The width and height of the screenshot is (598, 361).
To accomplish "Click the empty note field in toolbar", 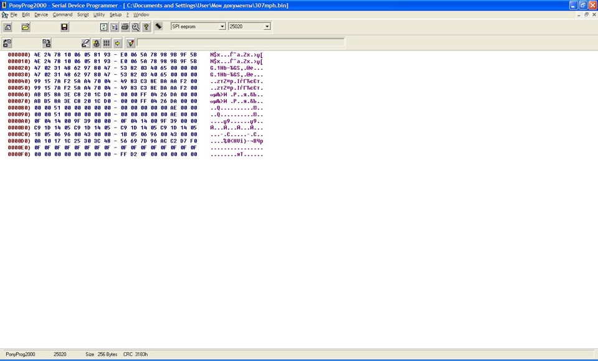I will coord(240,43).
